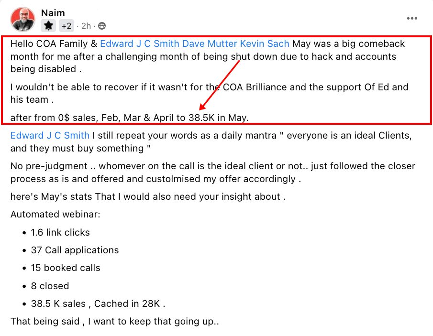Open the first Edward J C Smith mention
Screen dimensions: 433x336
pyautogui.click(x=139, y=43)
